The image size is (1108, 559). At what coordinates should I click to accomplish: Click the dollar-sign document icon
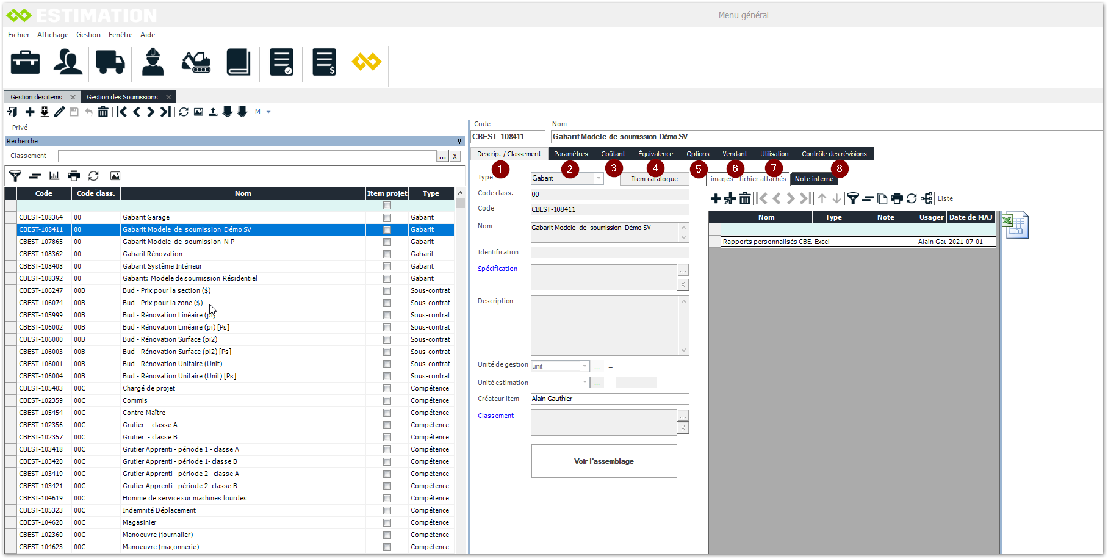(x=324, y=62)
